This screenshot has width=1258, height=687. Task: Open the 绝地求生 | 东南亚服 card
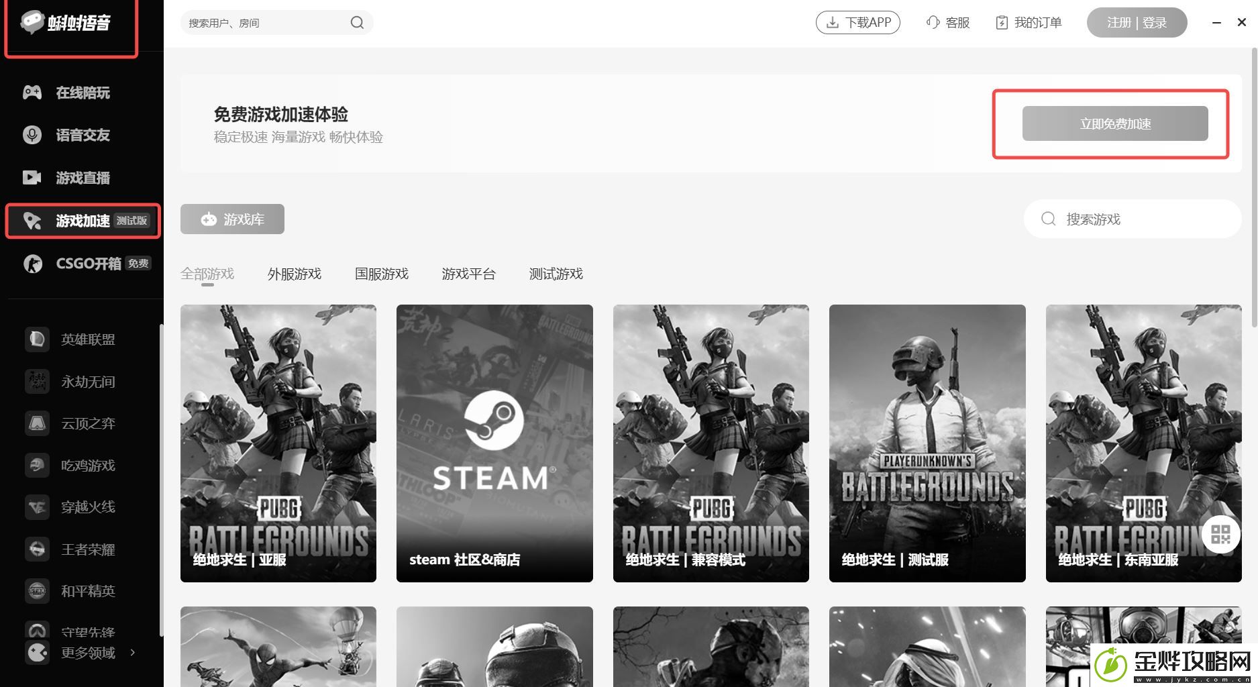click(x=1144, y=443)
